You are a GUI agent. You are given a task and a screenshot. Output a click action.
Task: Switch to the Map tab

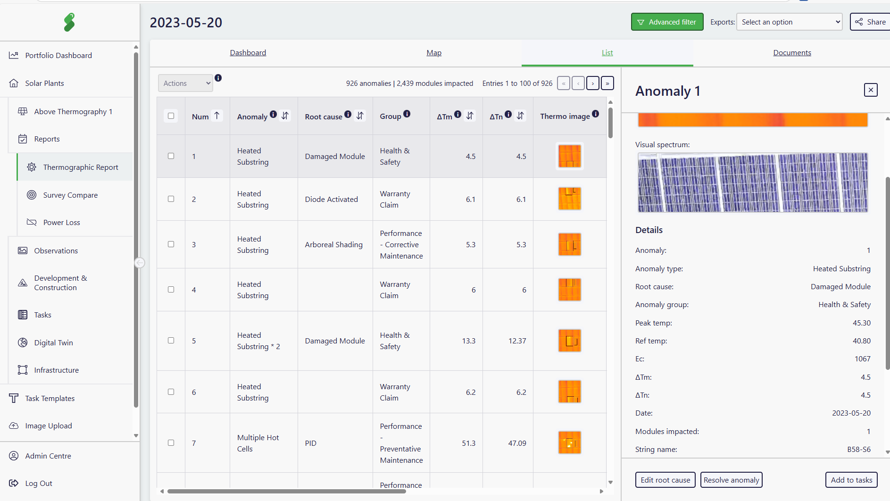434,53
